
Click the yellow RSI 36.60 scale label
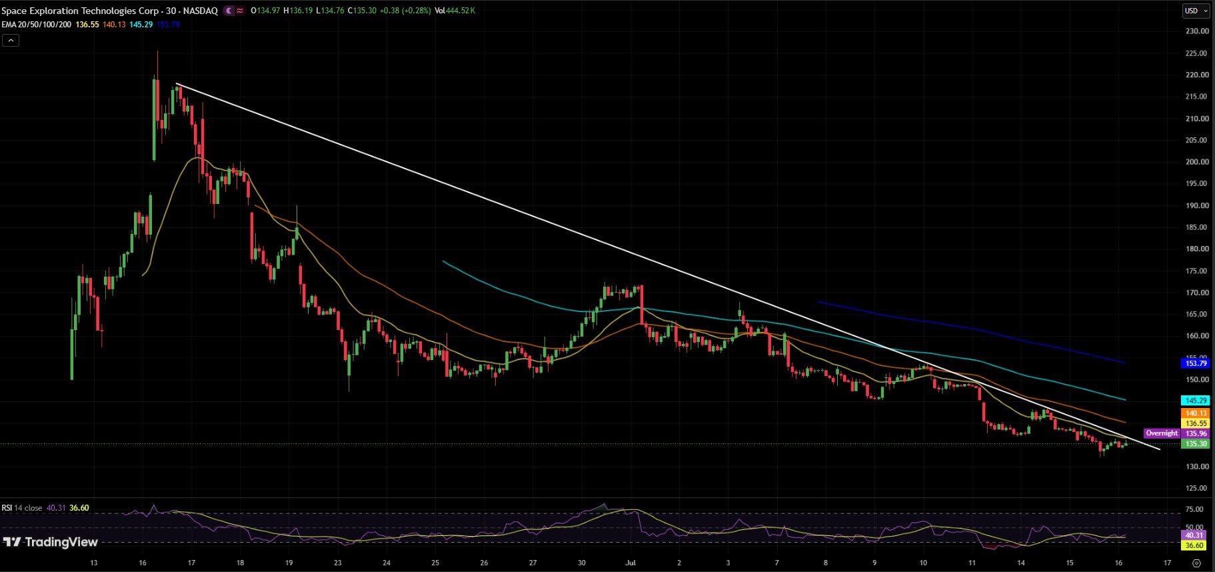1194,545
